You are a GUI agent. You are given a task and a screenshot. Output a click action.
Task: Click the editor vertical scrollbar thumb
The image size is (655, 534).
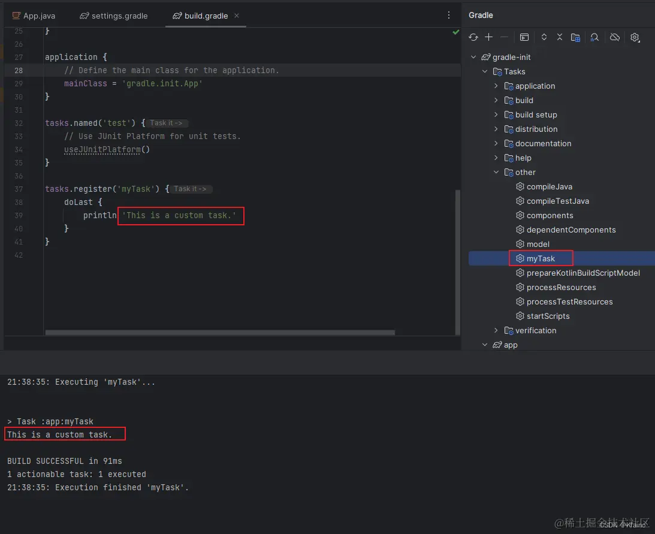[457, 262]
